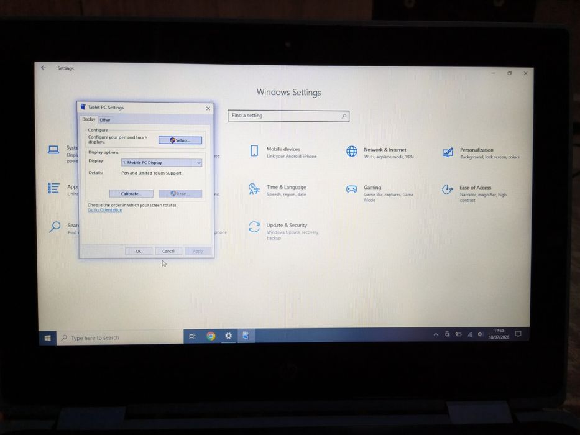Click the Settings back arrow
The height and width of the screenshot is (435, 580).
pos(44,68)
